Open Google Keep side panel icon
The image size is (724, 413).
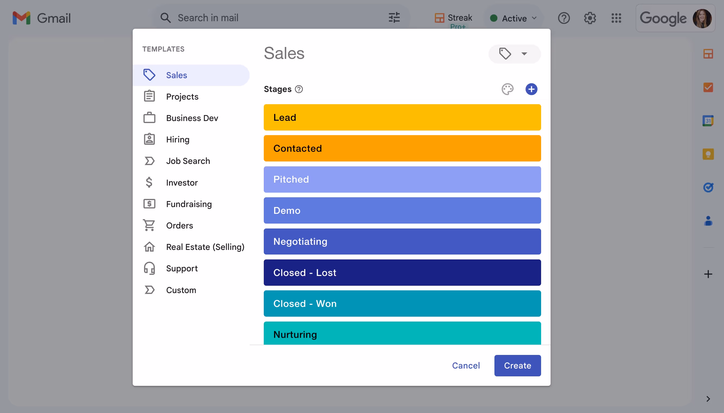coord(708,154)
